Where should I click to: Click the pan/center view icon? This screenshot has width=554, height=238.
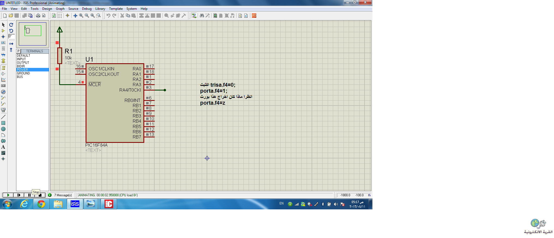click(75, 16)
